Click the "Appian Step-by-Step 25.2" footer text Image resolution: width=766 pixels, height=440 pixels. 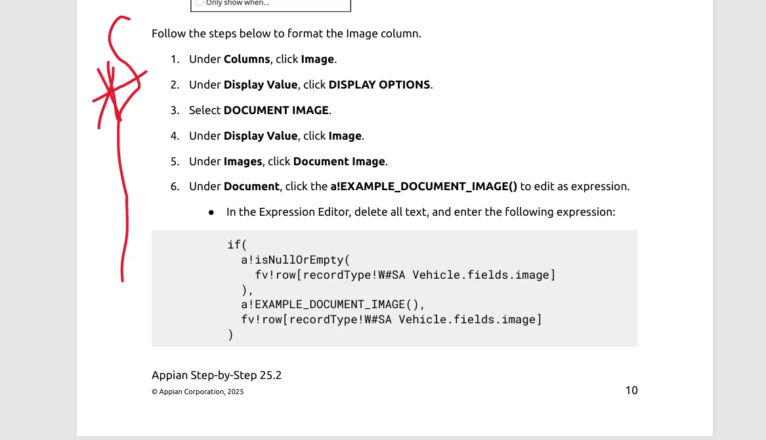(217, 375)
